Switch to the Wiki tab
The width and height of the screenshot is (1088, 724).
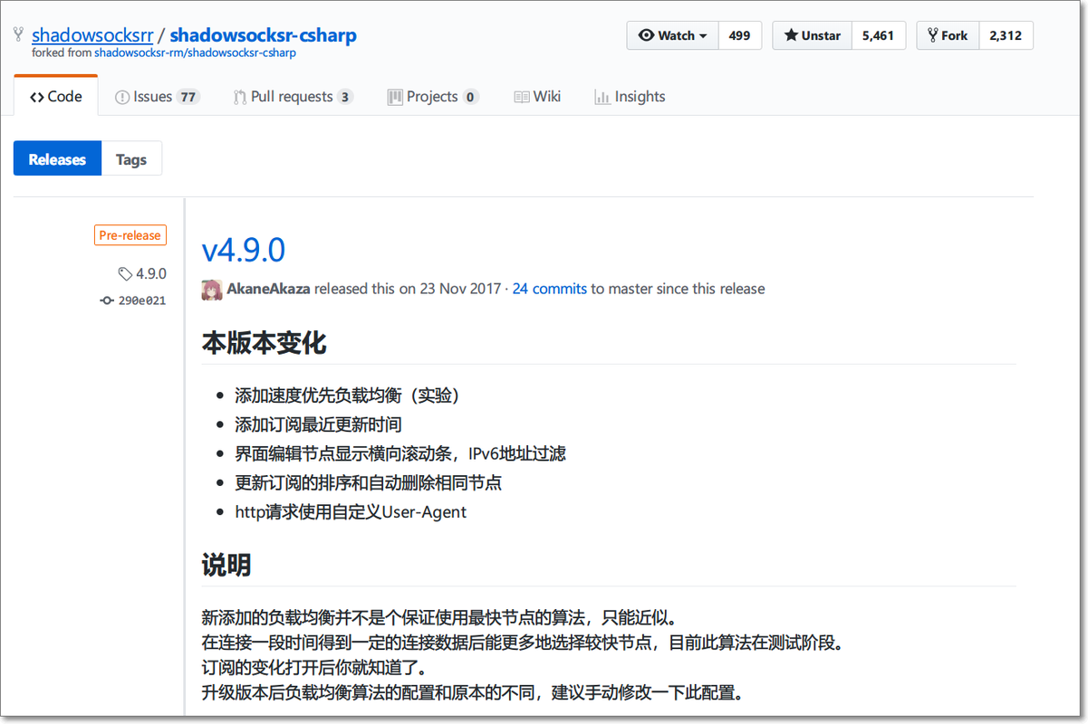537,97
